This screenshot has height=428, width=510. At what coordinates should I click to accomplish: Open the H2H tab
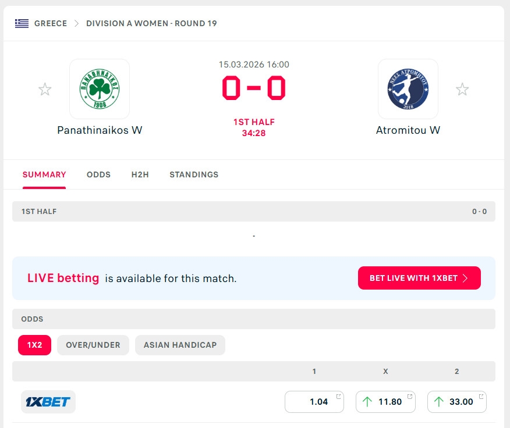pos(140,174)
